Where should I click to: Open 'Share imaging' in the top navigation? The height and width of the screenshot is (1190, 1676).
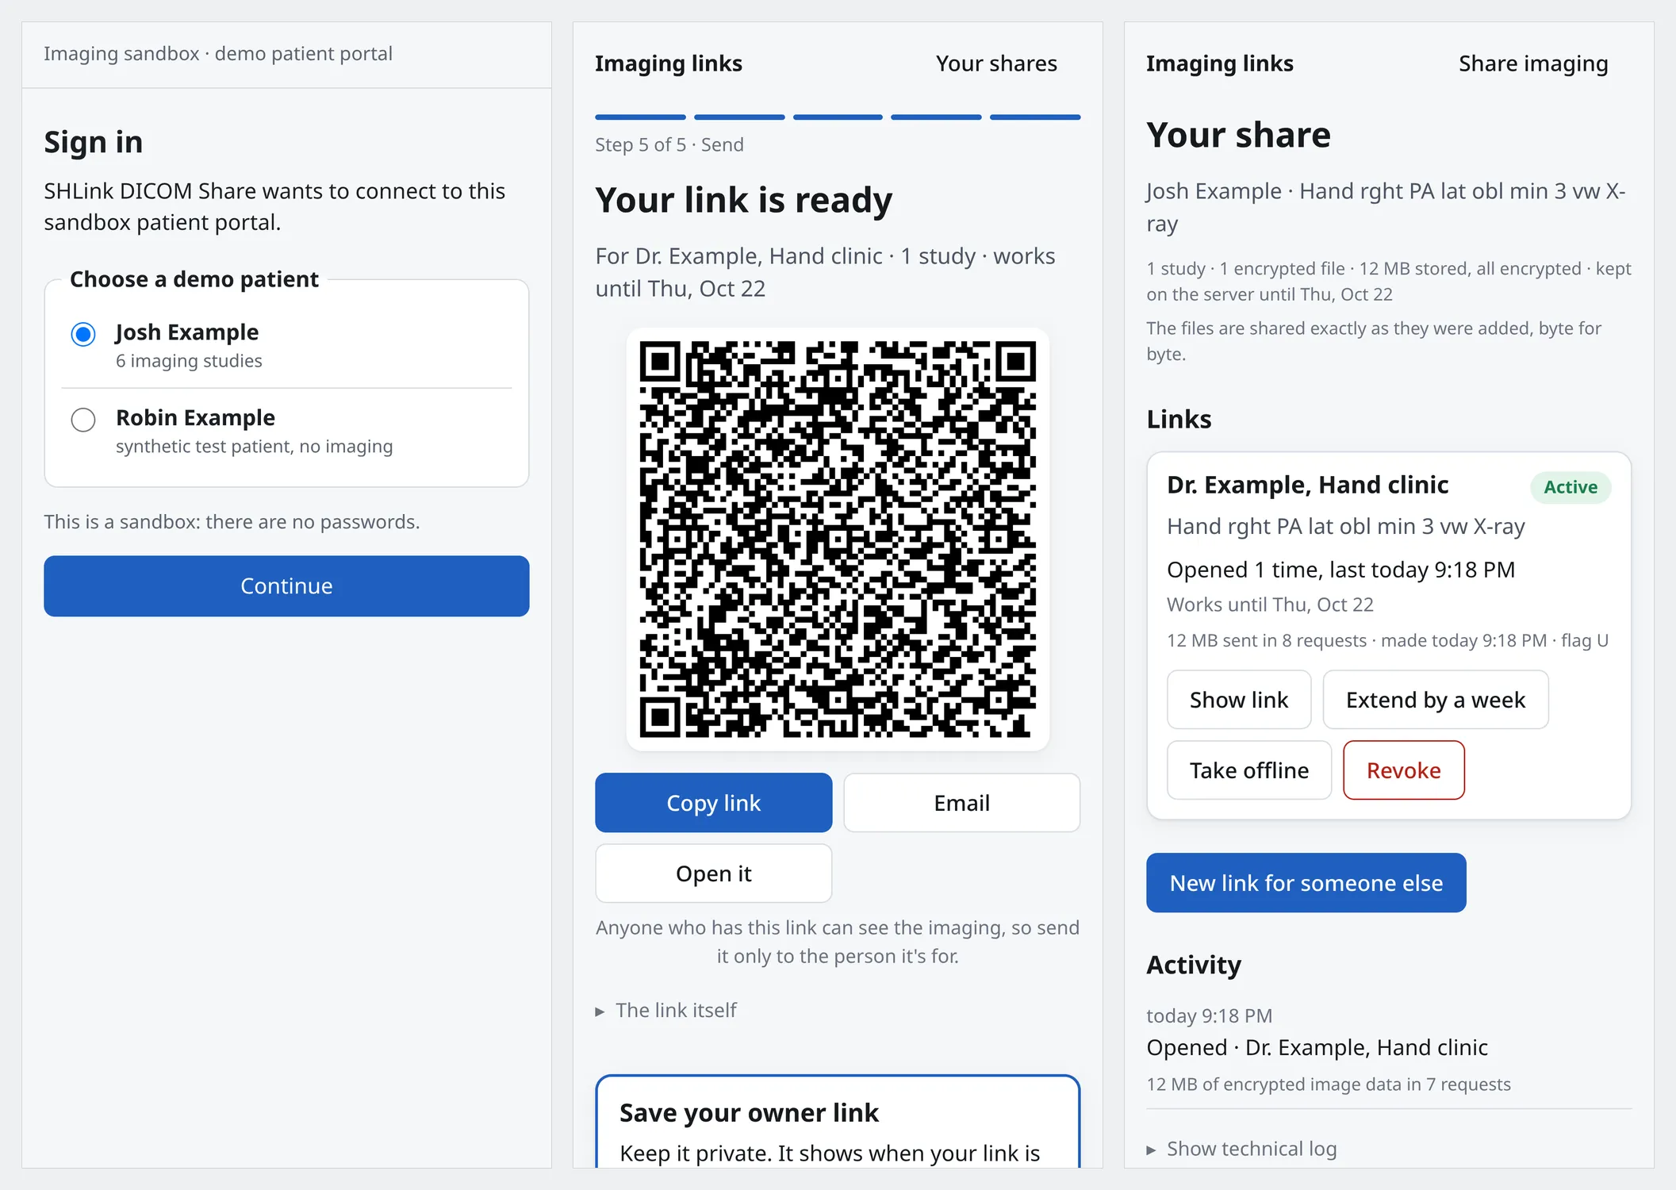1533,63
